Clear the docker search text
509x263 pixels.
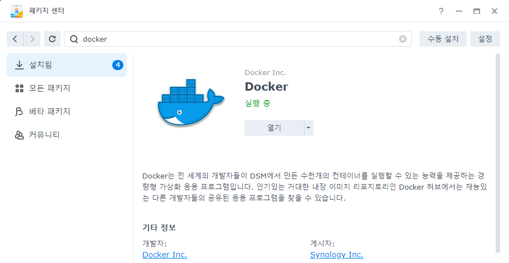[402, 39]
